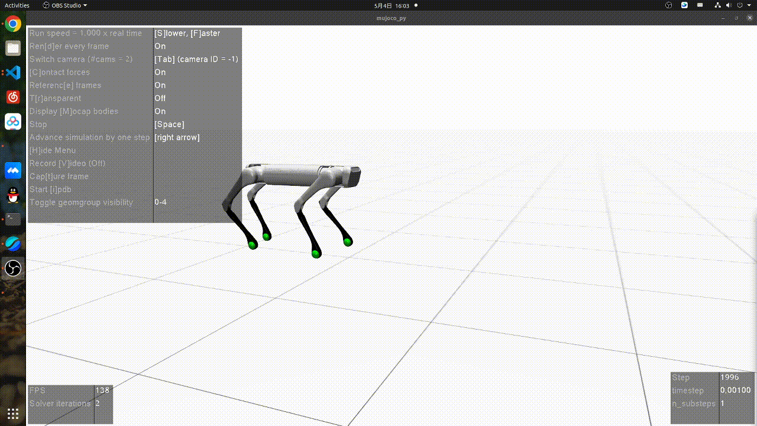
Task: Click the quadruped robot's white torso
Action: (293, 176)
